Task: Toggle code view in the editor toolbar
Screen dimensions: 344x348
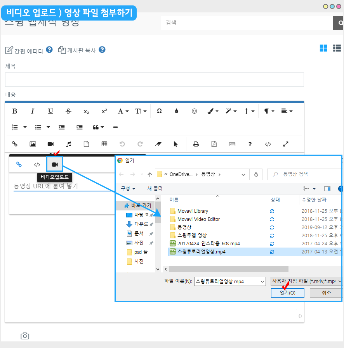Action: 268,144
